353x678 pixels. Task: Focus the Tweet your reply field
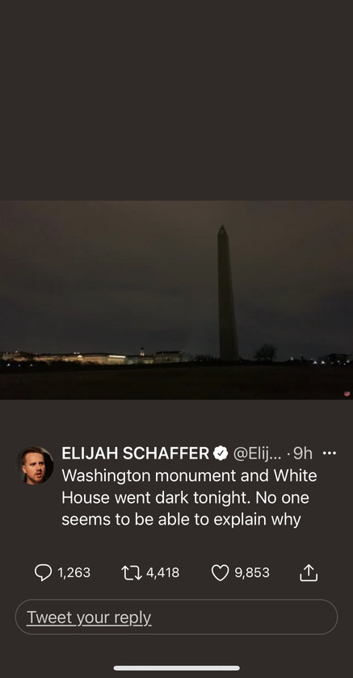coord(176,617)
